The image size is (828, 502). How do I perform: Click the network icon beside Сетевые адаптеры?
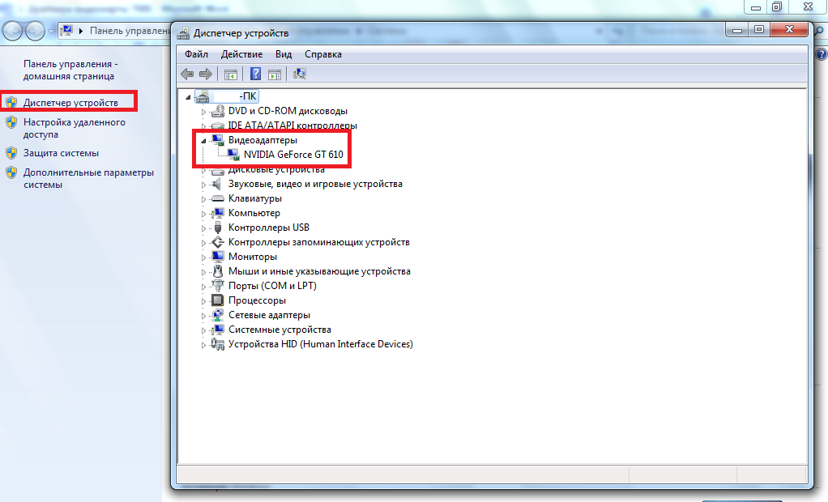[218, 315]
